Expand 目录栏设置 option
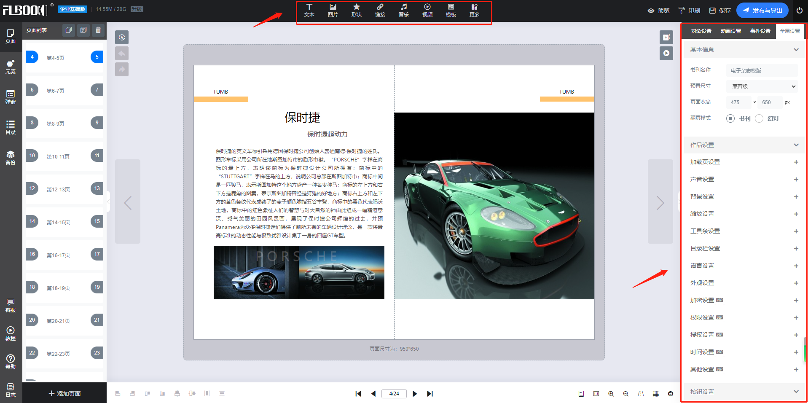This screenshot has width=808, height=403. tap(796, 249)
